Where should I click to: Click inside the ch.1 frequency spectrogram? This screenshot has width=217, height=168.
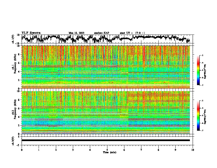coord(106,67)
